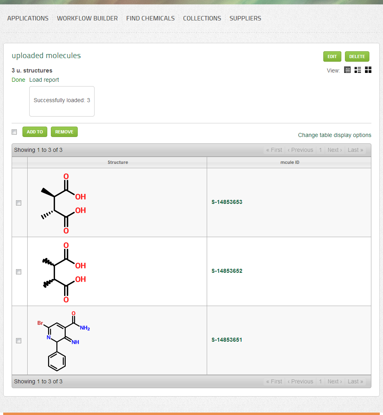Open the ADD TO button menu

(x=35, y=132)
